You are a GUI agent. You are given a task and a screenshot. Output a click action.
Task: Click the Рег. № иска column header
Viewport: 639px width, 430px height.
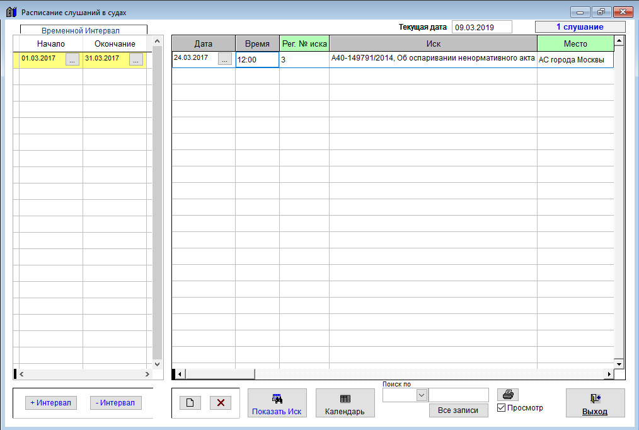coord(304,44)
